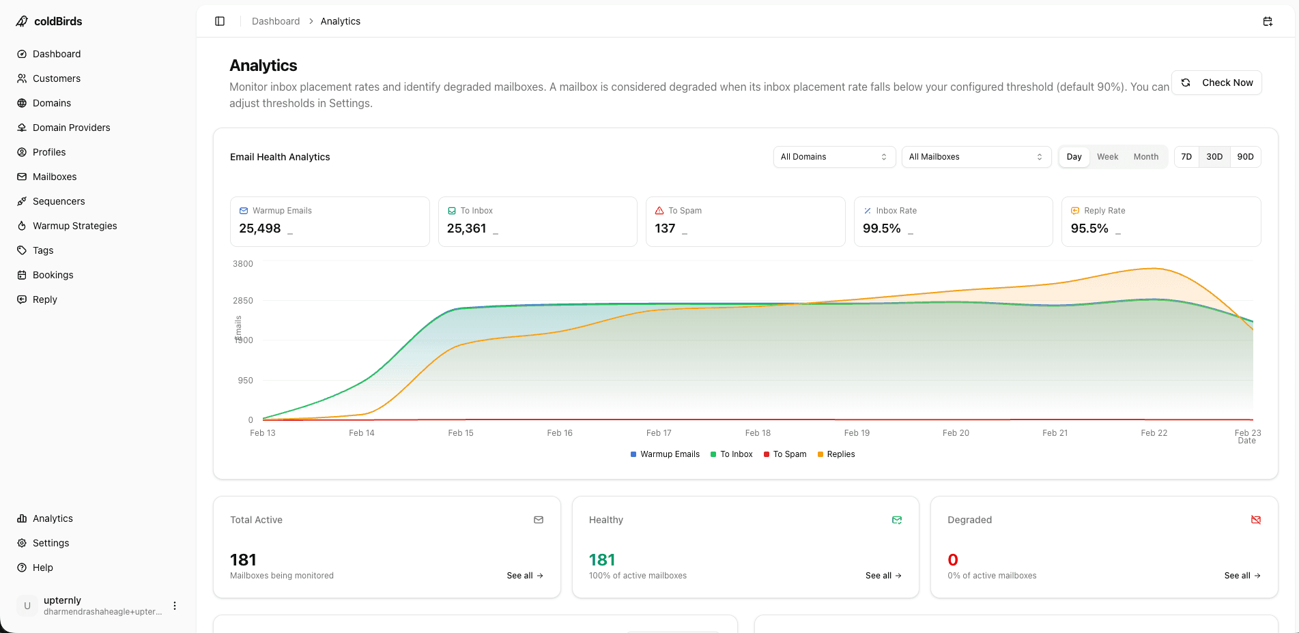The image size is (1299, 633).
Task: Open the All Domains dropdown
Action: [833, 156]
